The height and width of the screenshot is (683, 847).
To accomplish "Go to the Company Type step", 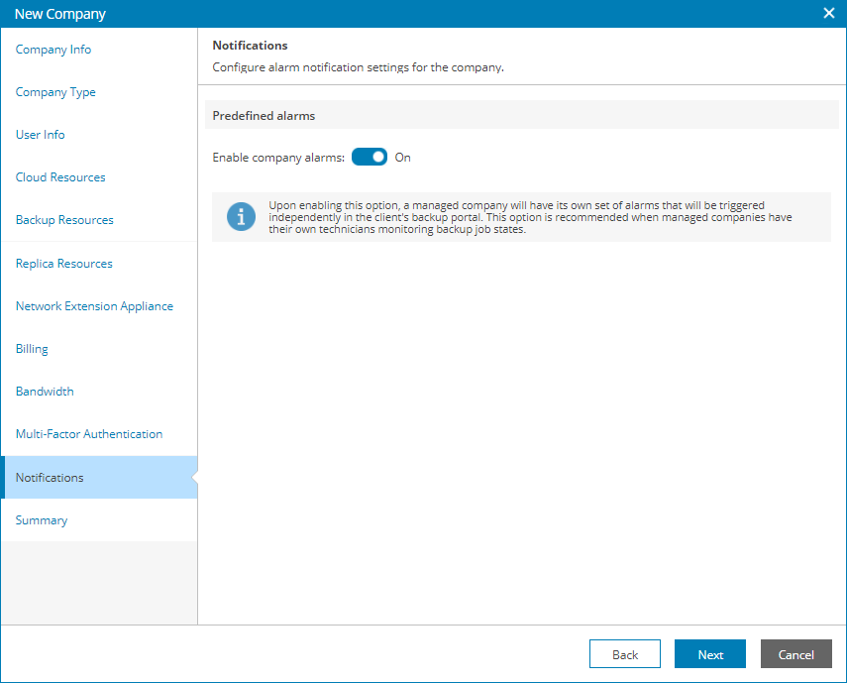I will tap(55, 92).
